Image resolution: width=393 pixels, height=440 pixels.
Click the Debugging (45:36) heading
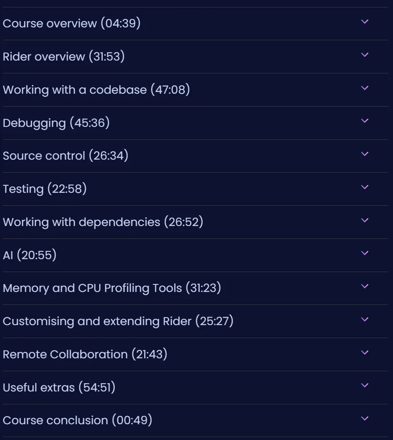56,123
